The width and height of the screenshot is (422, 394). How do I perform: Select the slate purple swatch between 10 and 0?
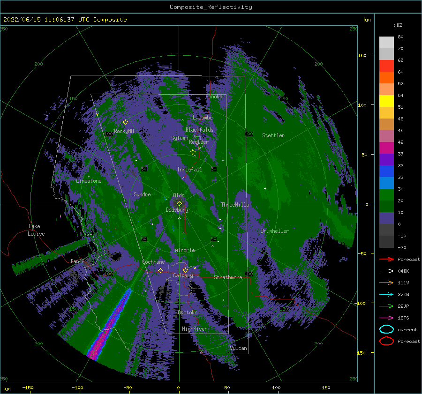point(386,218)
